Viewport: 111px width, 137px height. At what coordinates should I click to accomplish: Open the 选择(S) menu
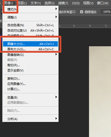[x=50, y=3]
